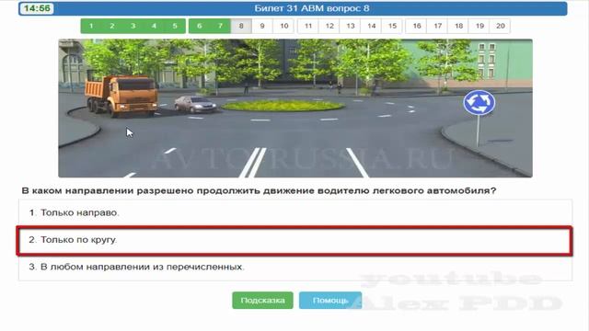Viewport: 589px width, 331px height.
Task: Go to question 12
Action: point(329,26)
